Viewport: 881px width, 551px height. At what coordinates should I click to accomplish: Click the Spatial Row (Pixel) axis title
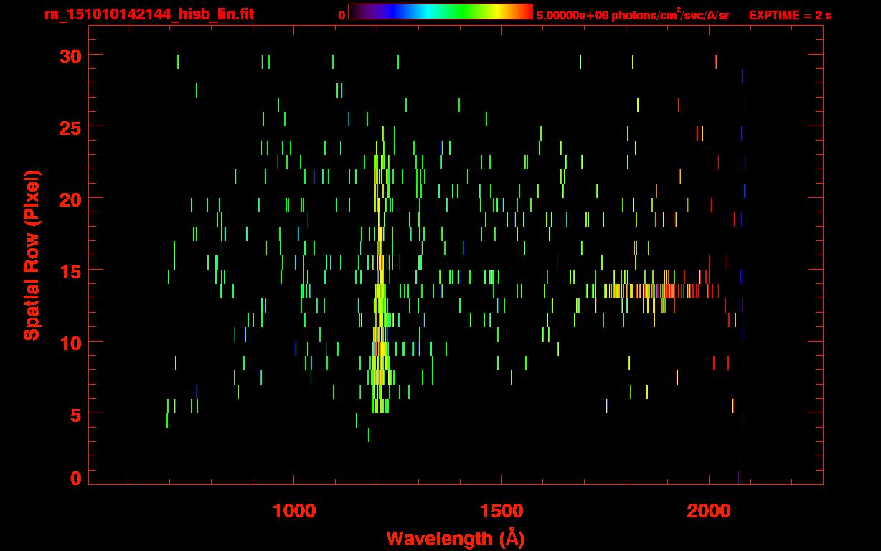(x=32, y=255)
